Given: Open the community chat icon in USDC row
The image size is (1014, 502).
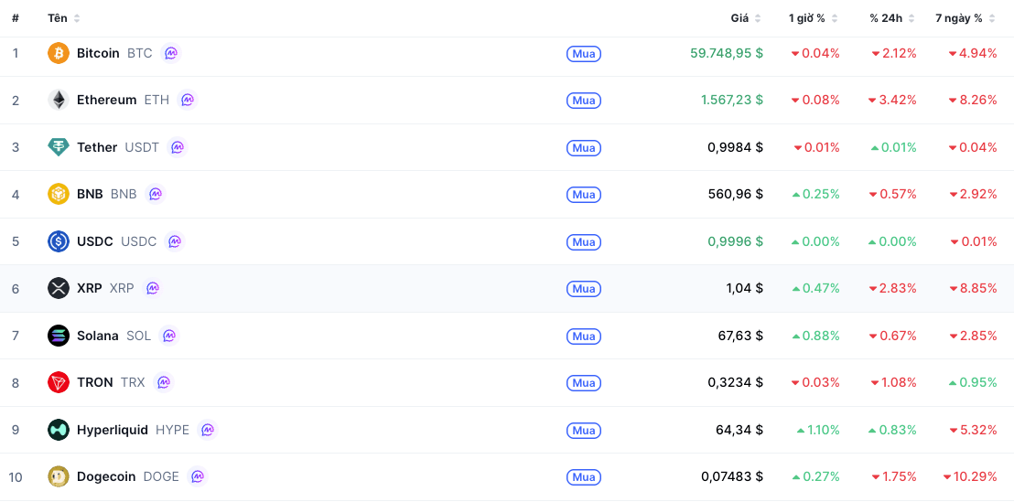Looking at the screenshot, I should [x=175, y=241].
